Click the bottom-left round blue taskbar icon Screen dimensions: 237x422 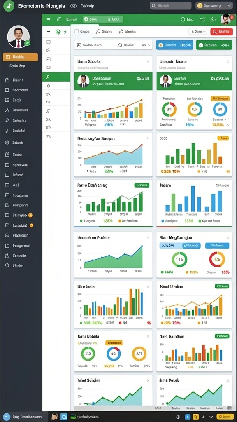[7, 417]
